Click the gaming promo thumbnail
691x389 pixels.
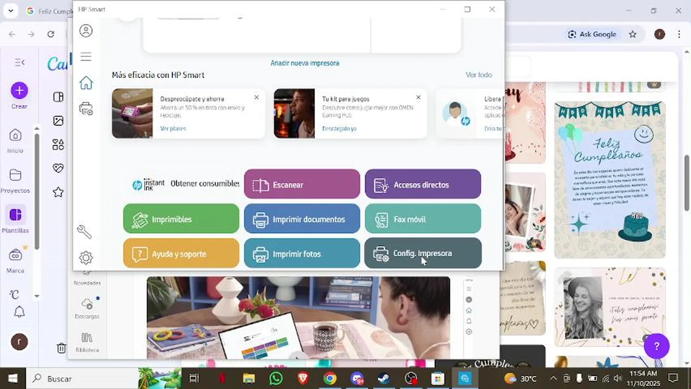(x=294, y=113)
